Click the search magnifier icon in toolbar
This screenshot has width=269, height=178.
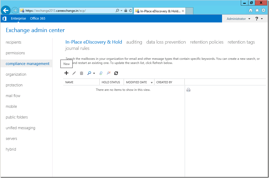click(x=89, y=73)
